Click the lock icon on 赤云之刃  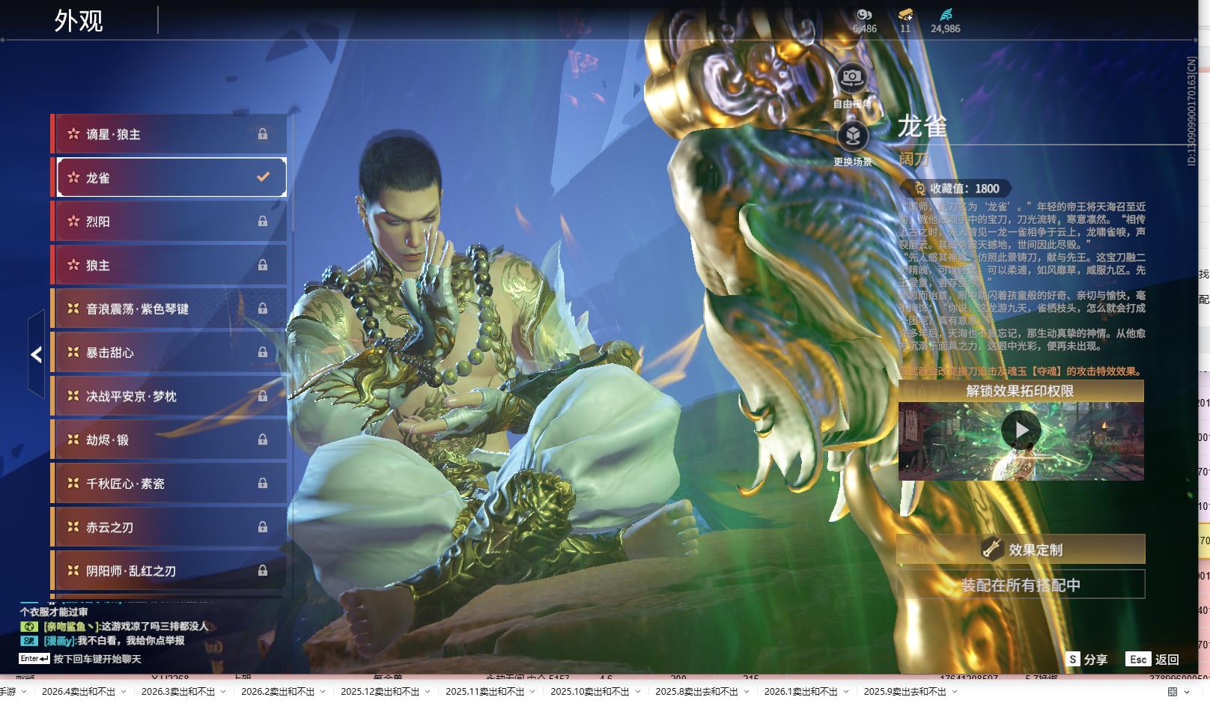pyautogui.click(x=263, y=527)
